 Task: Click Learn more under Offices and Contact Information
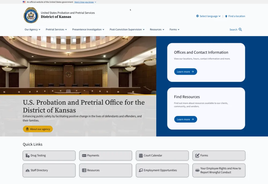coord(185,72)
